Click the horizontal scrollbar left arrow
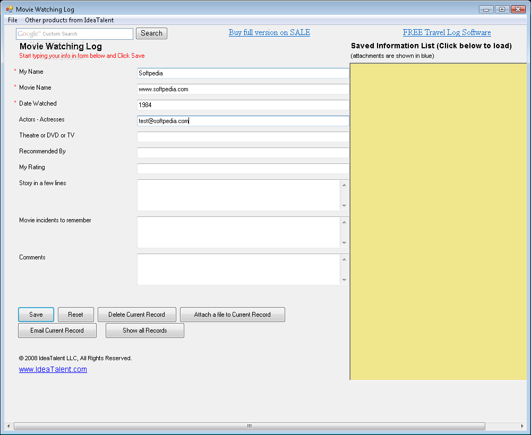This screenshot has height=435, width=531. click(x=8, y=426)
